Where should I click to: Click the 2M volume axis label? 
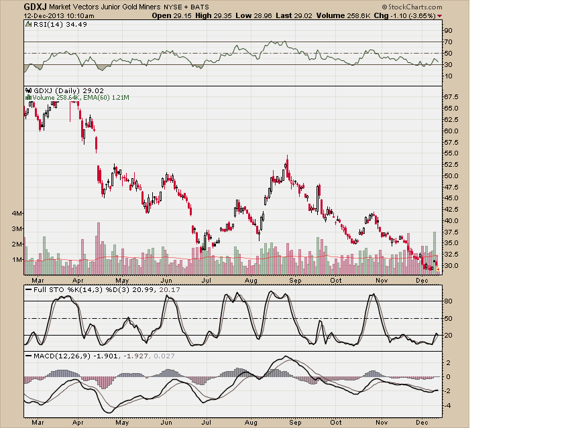click(x=17, y=244)
